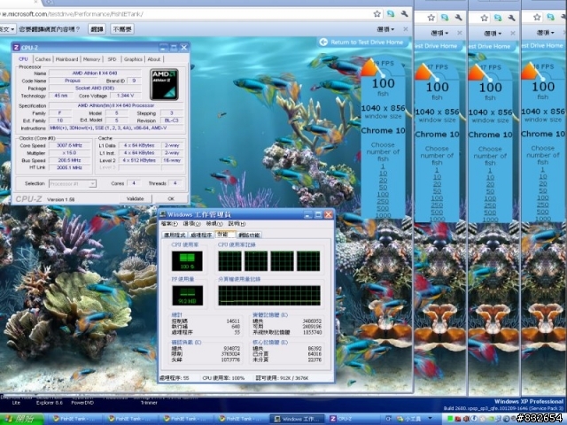Image resolution: width=567 pixels, height=425 pixels.
Task: Click the translate icon in the rightmost Chrome window
Action: [x=550, y=17]
